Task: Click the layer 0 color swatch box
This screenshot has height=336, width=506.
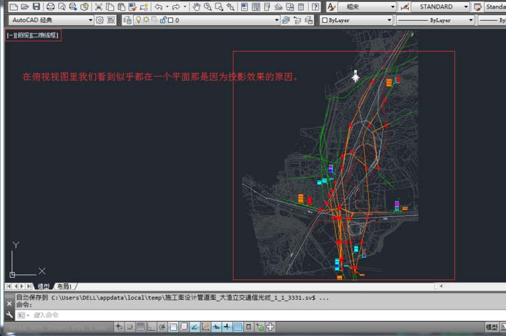Action: pyautogui.click(x=171, y=20)
